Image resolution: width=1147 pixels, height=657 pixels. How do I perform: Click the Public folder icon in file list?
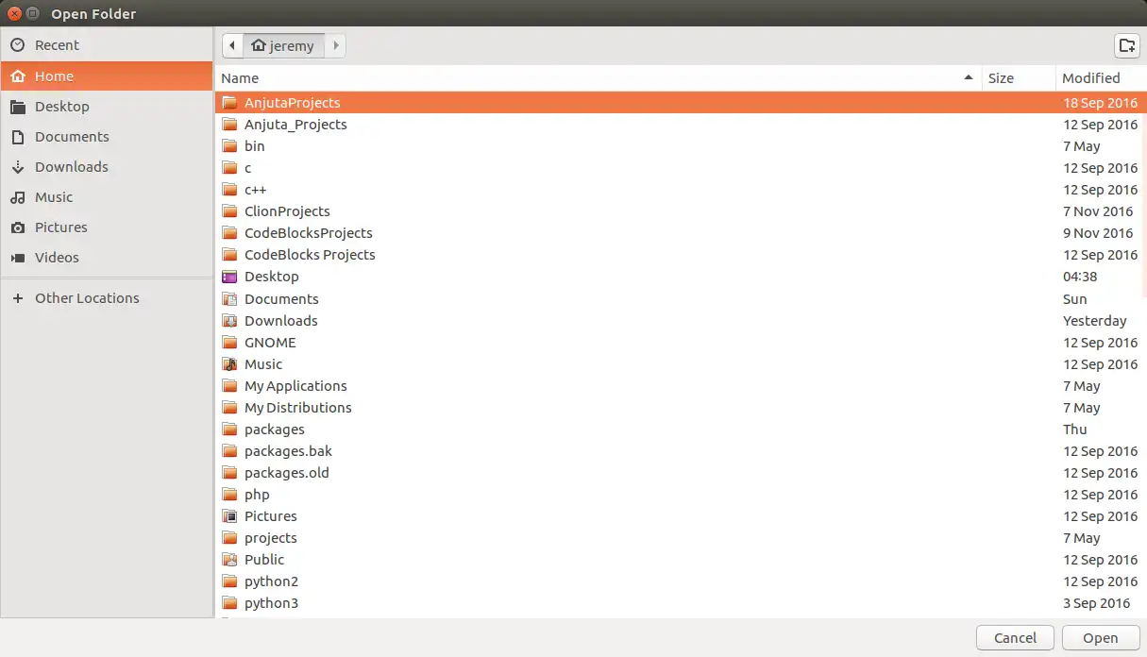coord(229,560)
